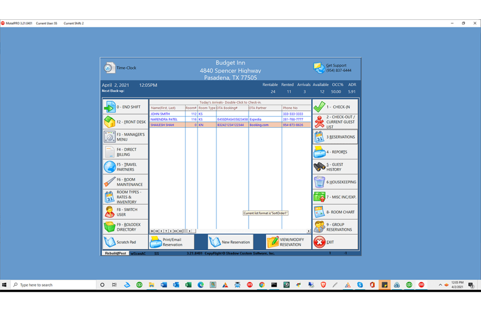The image size is (481, 311).
Task: Click the red Exit icon
Action: click(x=319, y=242)
